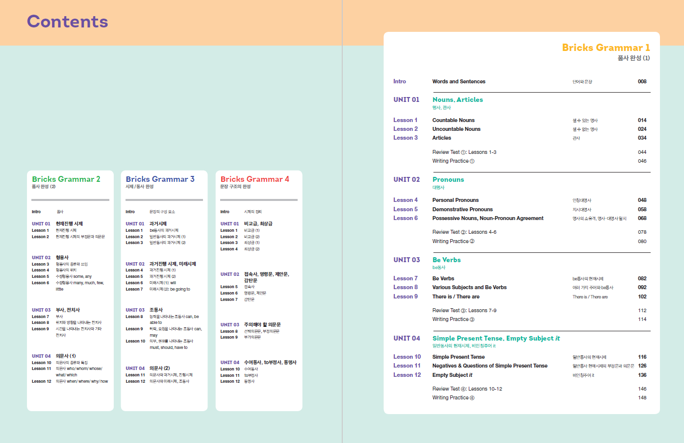Click "Review Test ③: Lessons 7-9"
Image resolution: width=684 pixels, height=443 pixels.
point(464,310)
